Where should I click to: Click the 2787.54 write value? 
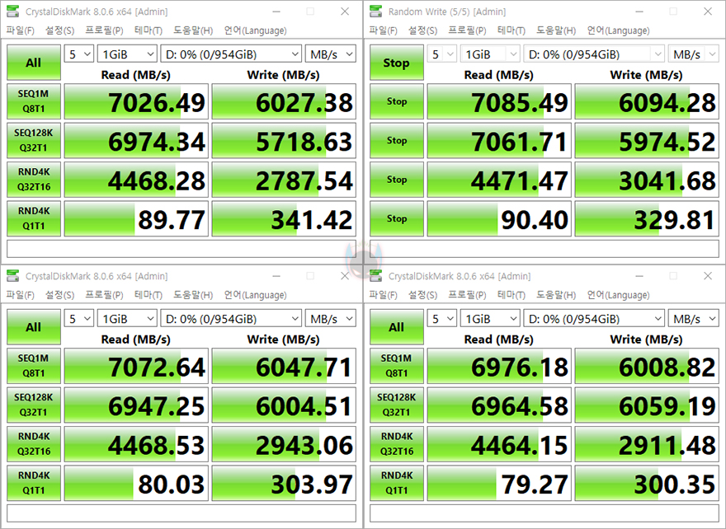(304, 180)
